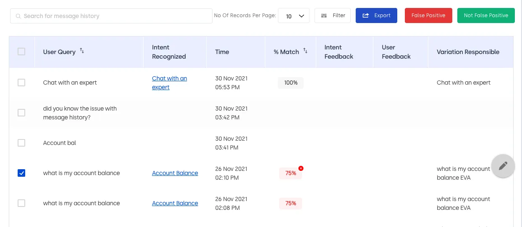Click the '30 Nov 2021 03:42 PM' time cell
The image size is (522, 227).
click(x=231, y=113)
